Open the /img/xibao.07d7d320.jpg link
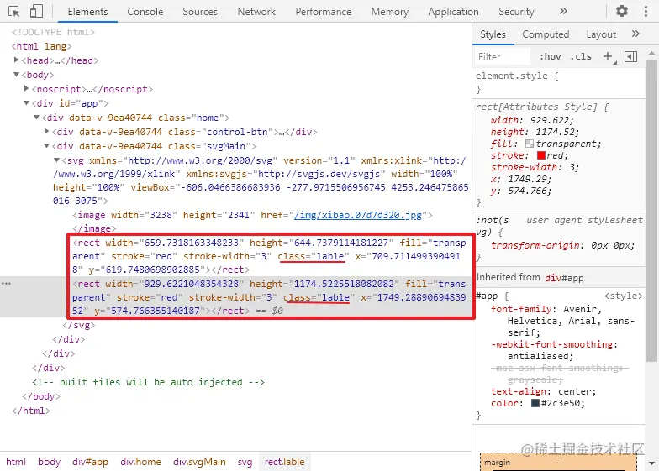Viewport: 659px width, 471px height. 358,215
